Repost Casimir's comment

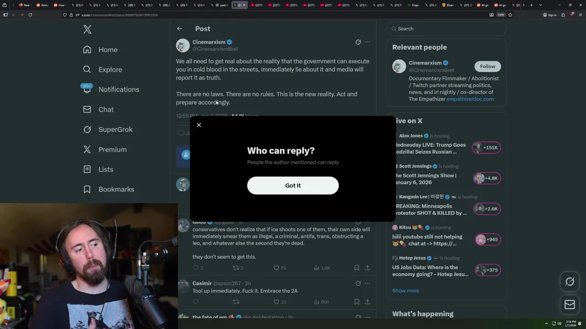[x=236, y=302]
